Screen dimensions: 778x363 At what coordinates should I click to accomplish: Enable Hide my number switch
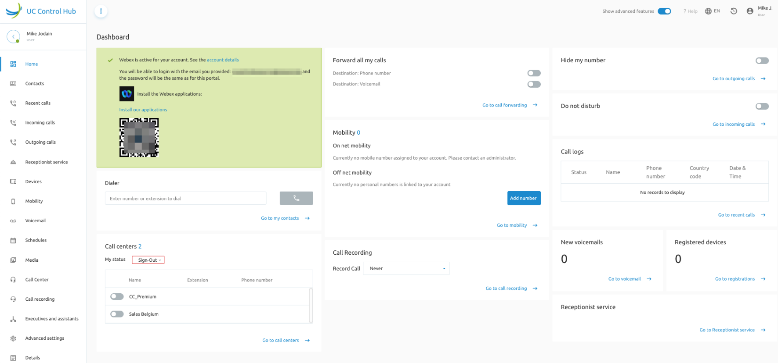[762, 60]
